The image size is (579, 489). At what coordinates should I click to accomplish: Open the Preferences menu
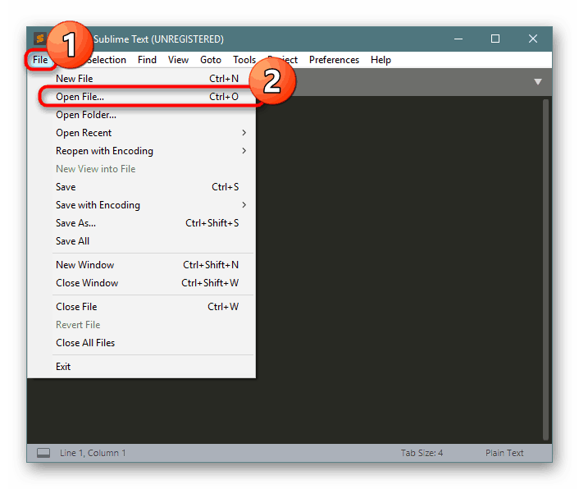pyautogui.click(x=334, y=60)
